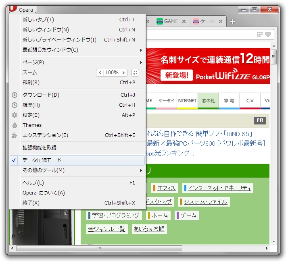Click the droplet icon beside Themes
This screenshot has height=263, width=288.
point(15,125)
